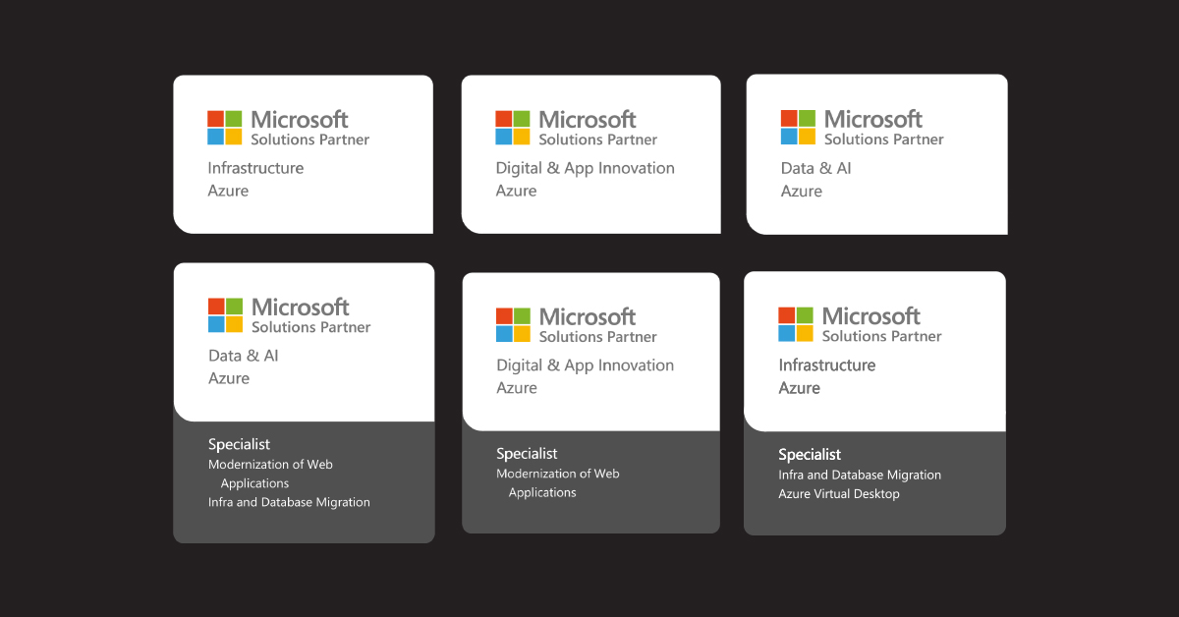
Task: Click "Solutions Partner" on the Data & AI Specialist badge
Action: [x=311, y=327]
